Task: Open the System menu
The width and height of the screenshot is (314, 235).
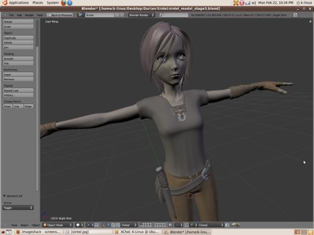Action: (x=53, y=3)
